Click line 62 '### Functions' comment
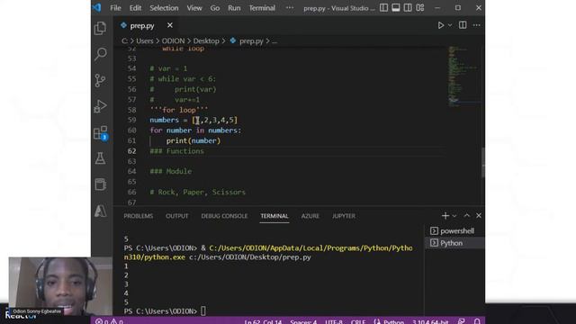This screenshot has height=324, width=576. [176, 151]
